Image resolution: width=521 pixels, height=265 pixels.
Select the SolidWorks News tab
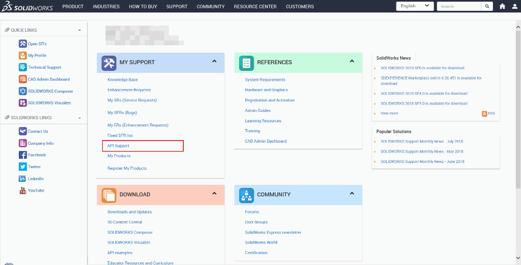(x=393, y=58)
